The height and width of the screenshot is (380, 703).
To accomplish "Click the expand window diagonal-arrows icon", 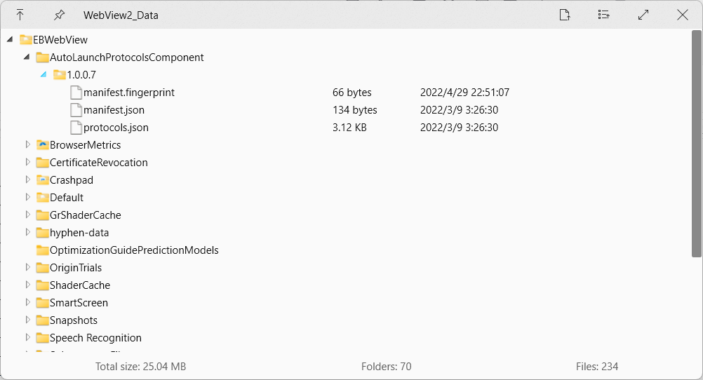I will 643,15.
